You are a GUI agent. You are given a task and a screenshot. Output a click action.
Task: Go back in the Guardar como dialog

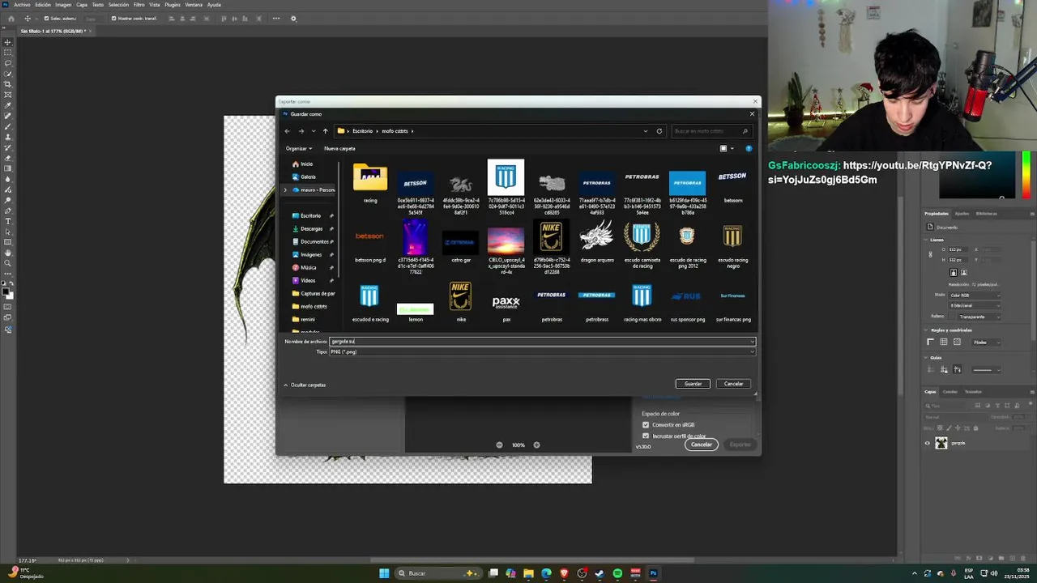(x=287, y=131)
